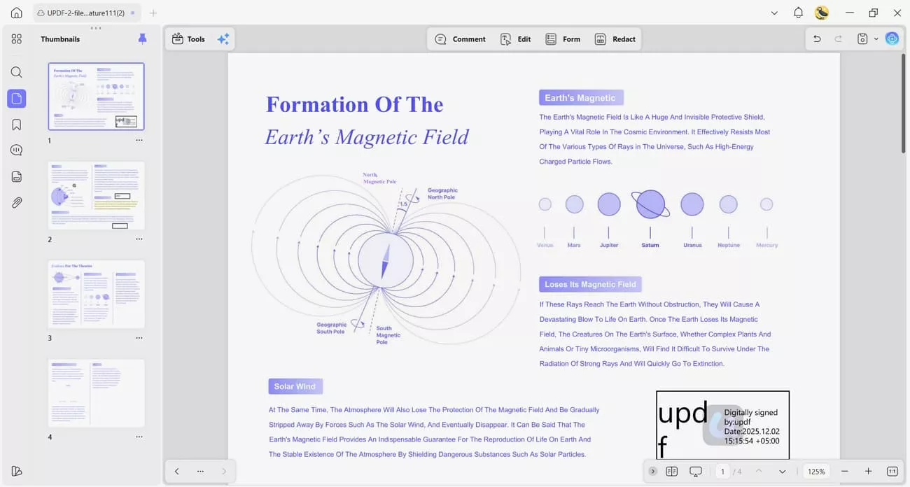This screenshot has height=487, width=910.
Task: Open the AI assistant sparkle icon
Action: coord(223,38)
